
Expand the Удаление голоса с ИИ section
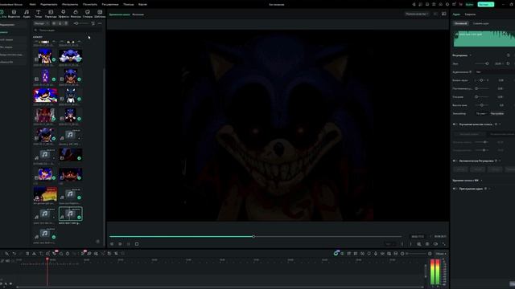click(x=481, y=181)
